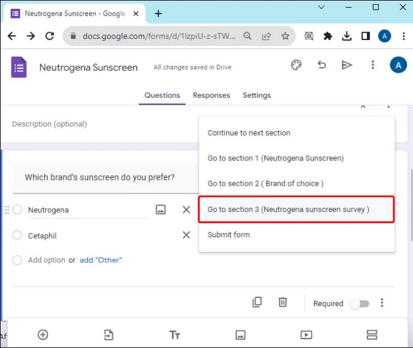413x348 pixels.
Task: Select the Neutrogena radio option
Action: tap(17, 210)
